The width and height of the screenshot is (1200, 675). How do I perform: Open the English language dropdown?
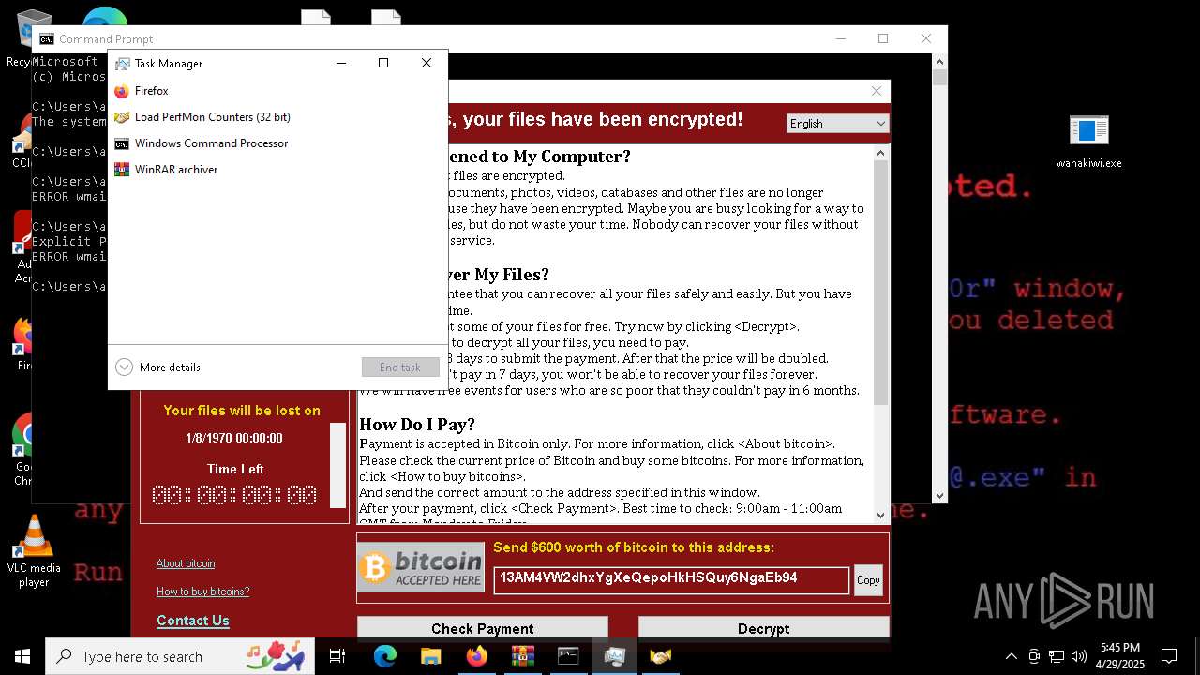click(837, 124)
